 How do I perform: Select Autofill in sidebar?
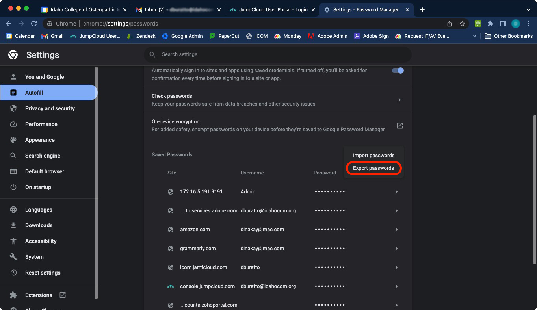coord(48,93)
